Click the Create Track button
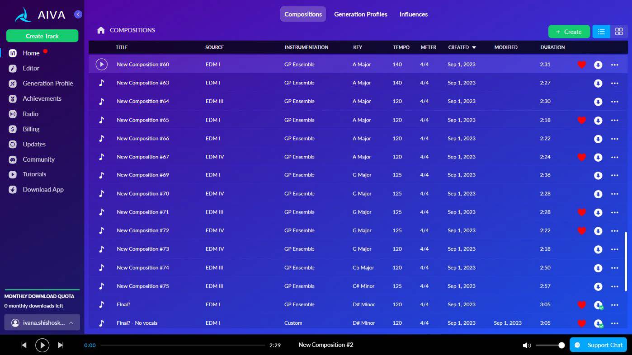This screenshot has height=355, width=632. [x=42, y=36]
